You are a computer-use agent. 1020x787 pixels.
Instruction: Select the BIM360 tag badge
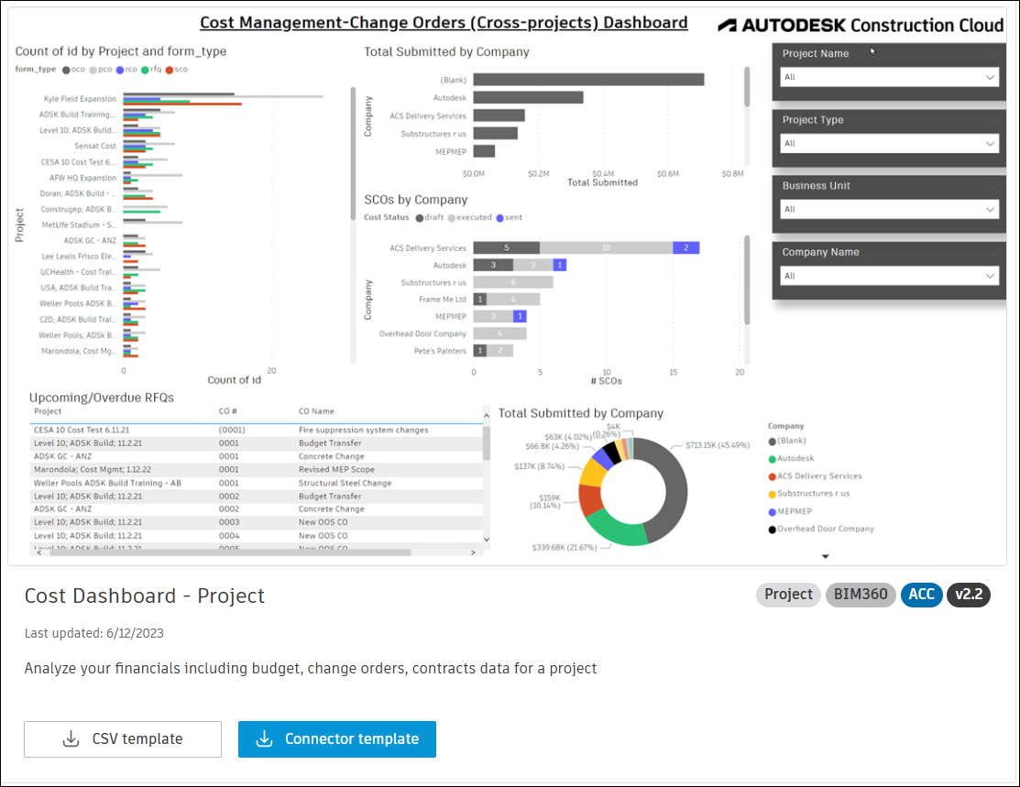pyautogui.click(x=860, y=595)
